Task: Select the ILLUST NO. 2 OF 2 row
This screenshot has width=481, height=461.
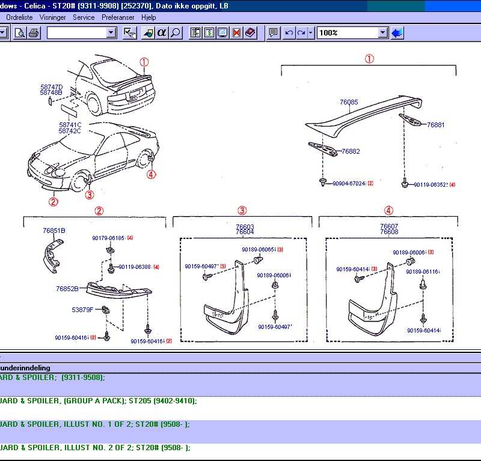Action: point(240,452)
